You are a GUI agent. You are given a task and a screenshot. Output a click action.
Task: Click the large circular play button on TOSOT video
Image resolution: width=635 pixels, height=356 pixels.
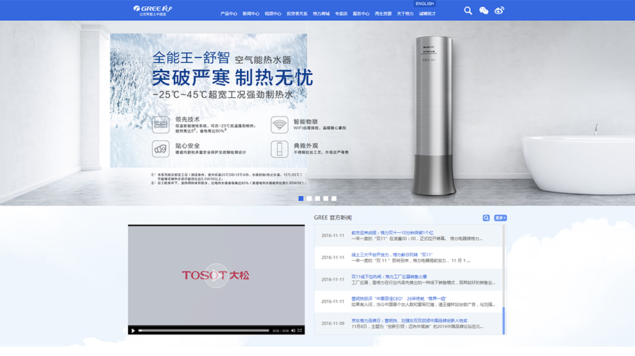pos(216,276)
